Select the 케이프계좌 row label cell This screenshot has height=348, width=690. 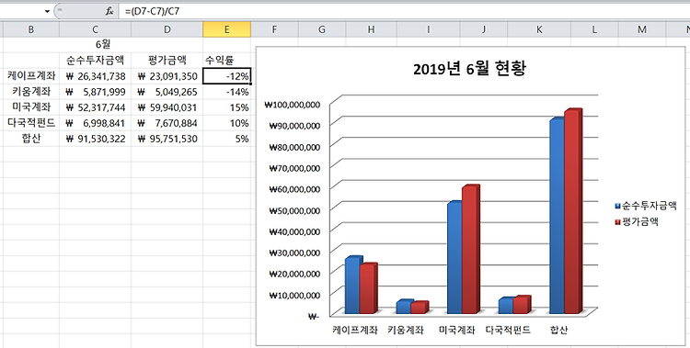coord(31,76)
